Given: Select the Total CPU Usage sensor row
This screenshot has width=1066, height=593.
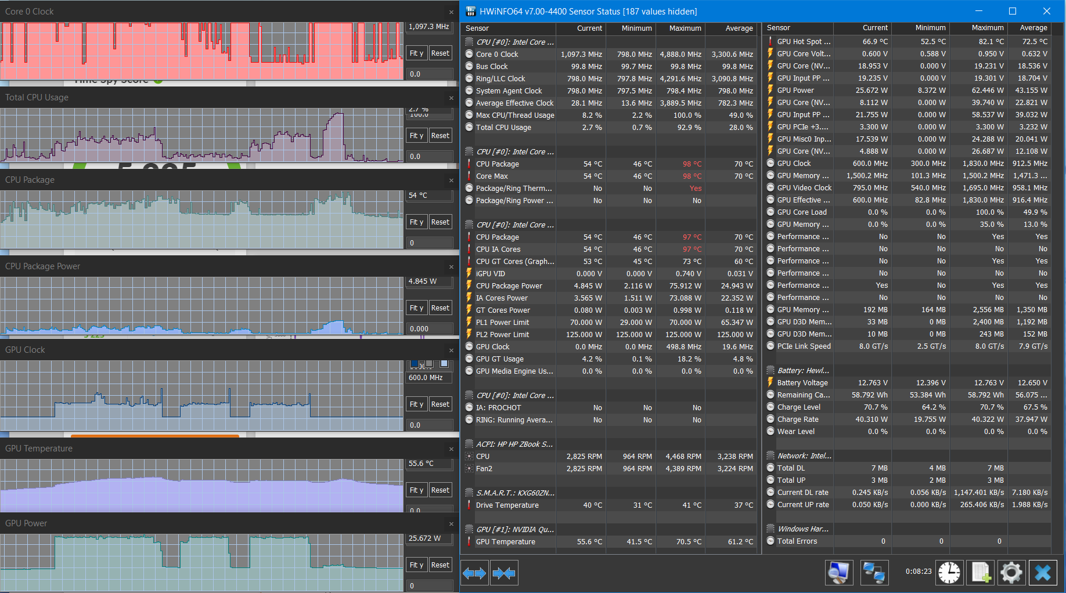Looking at the screenshot, I should (x=610, y=127).
